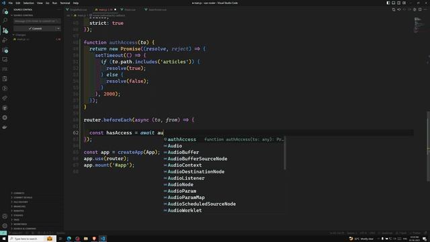Image resolution: width=430 pixels, height=242 pixels.
Task: Expand the Tags section
Action: coord(16,220)
